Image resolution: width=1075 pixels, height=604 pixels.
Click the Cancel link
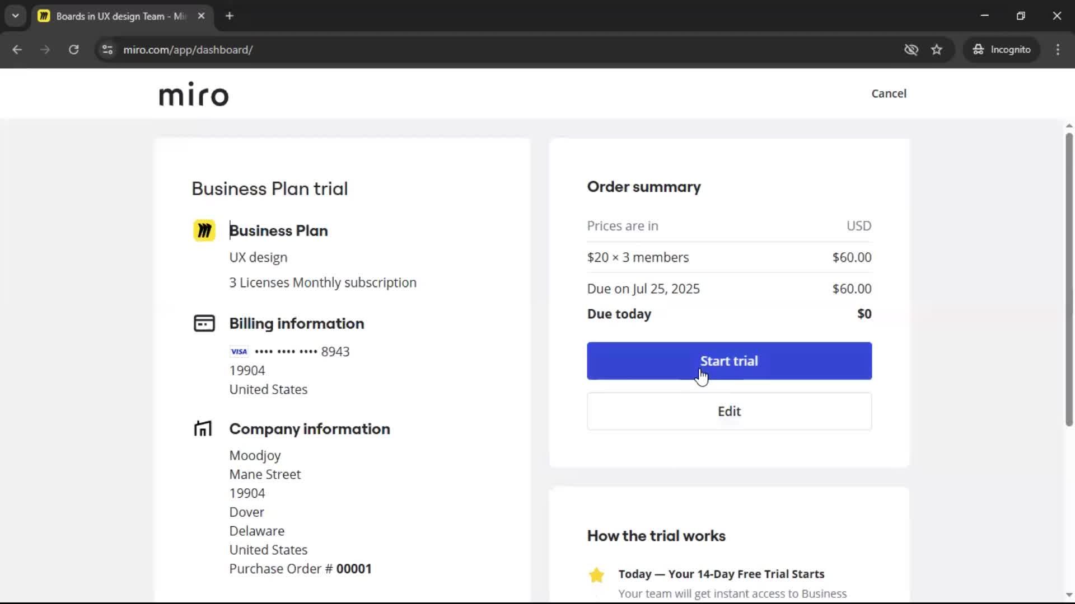[x=889, y=93]
